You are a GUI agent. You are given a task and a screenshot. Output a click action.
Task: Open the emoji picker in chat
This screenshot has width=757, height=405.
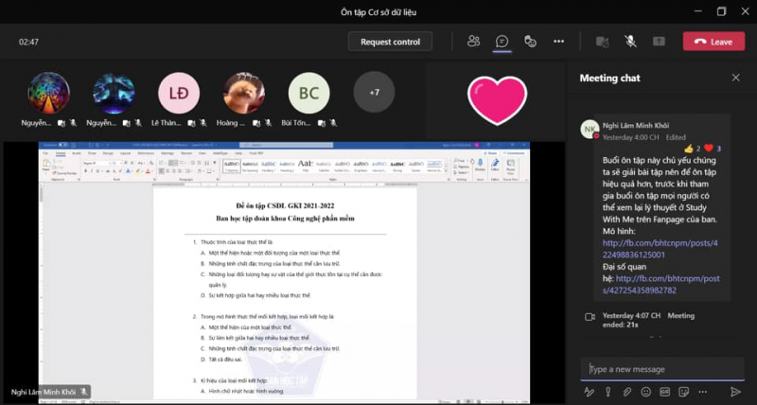pos(646,391)
